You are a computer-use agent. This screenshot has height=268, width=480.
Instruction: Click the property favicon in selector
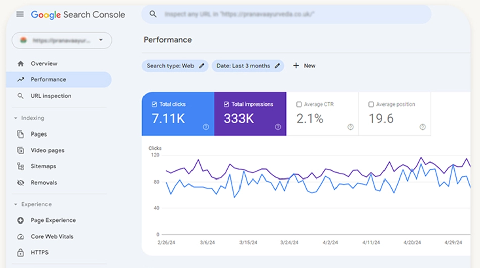[23, 40]
